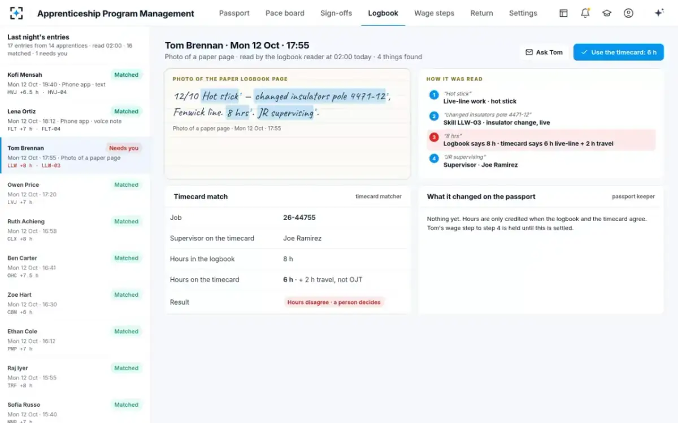The height and width of the screenshot is (423, 678).
Task: Click the sparkle assistant icon
Action: (659, 13)
